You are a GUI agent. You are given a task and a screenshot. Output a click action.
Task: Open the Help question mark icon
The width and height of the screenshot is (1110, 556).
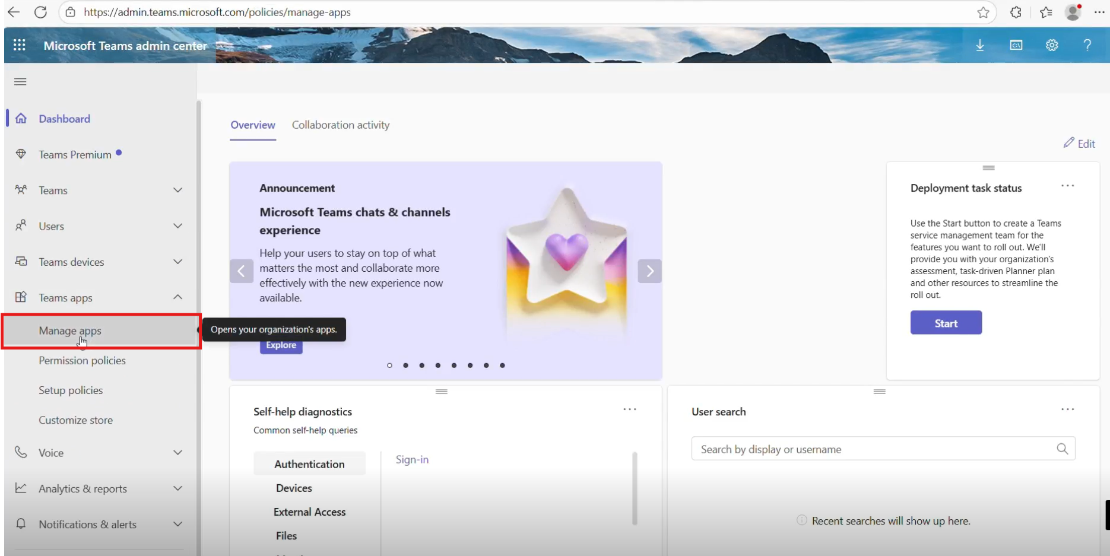pos(1087,45)
